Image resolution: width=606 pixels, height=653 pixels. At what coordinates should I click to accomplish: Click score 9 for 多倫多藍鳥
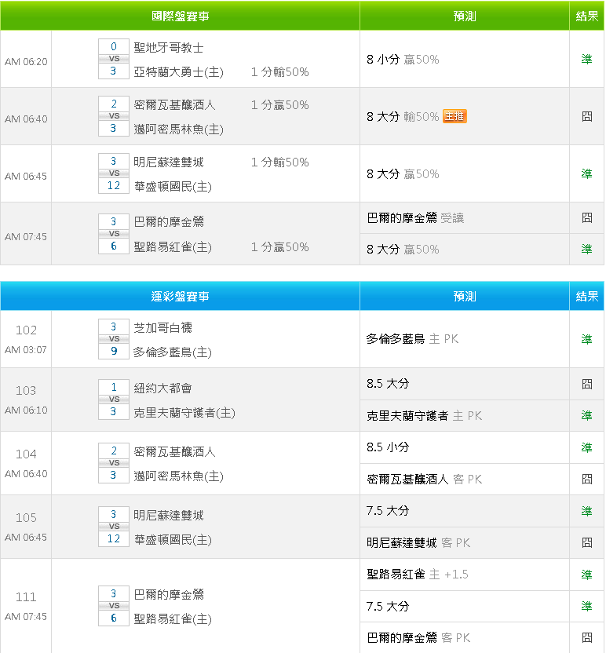click(113, 351)
